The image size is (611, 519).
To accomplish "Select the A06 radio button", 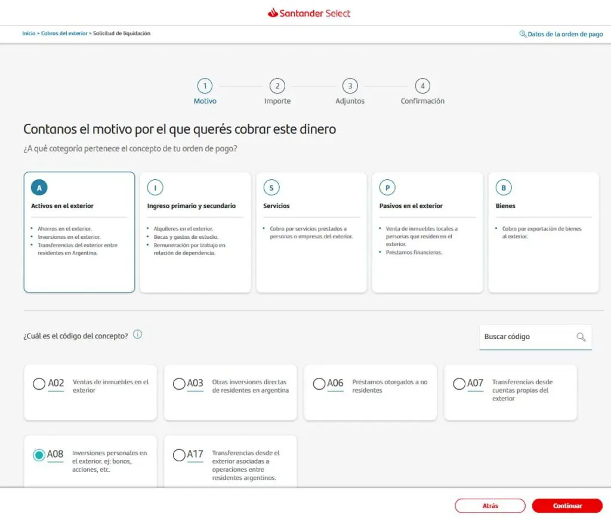I will click(x=319, y=384).
